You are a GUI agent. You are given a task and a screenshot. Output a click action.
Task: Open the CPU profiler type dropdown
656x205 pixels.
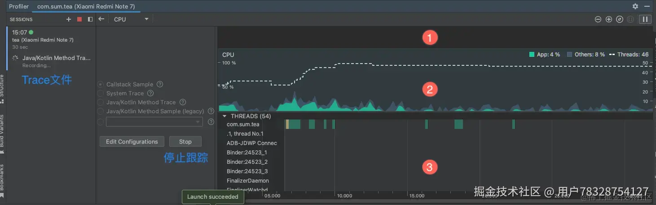click(131, 19)
